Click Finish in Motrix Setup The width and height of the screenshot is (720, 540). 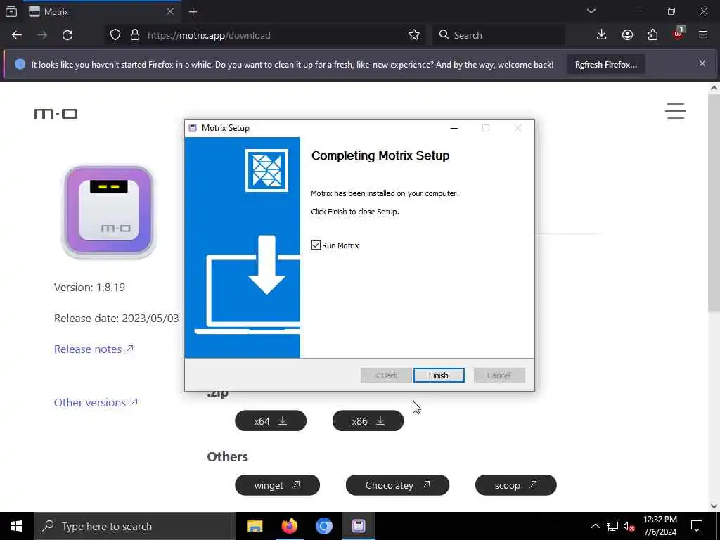(439, 375)
